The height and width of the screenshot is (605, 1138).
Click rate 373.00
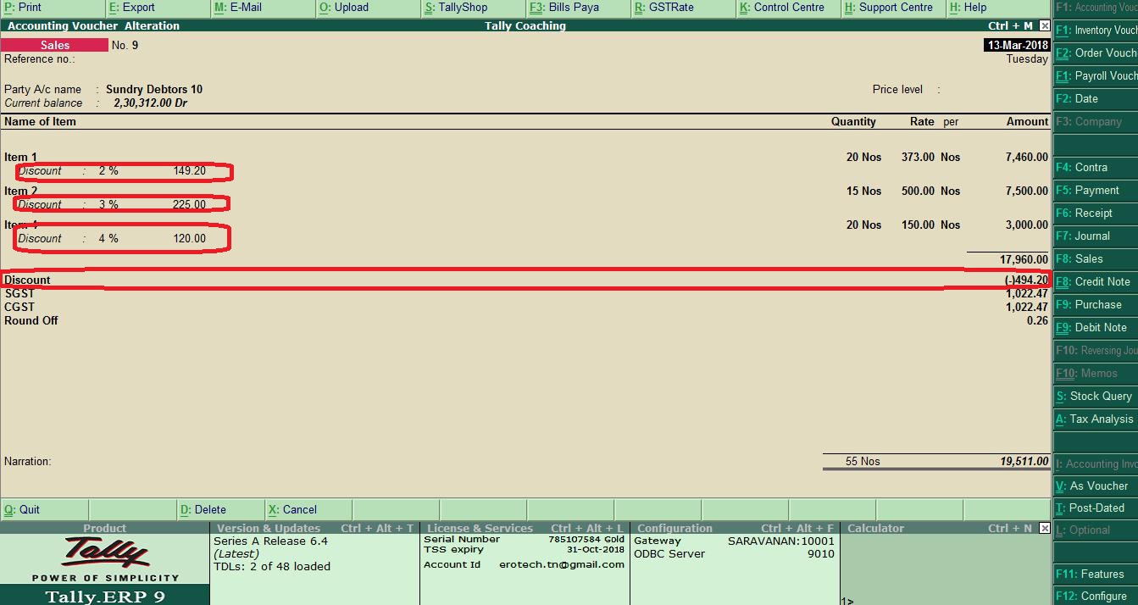(919, 157)
